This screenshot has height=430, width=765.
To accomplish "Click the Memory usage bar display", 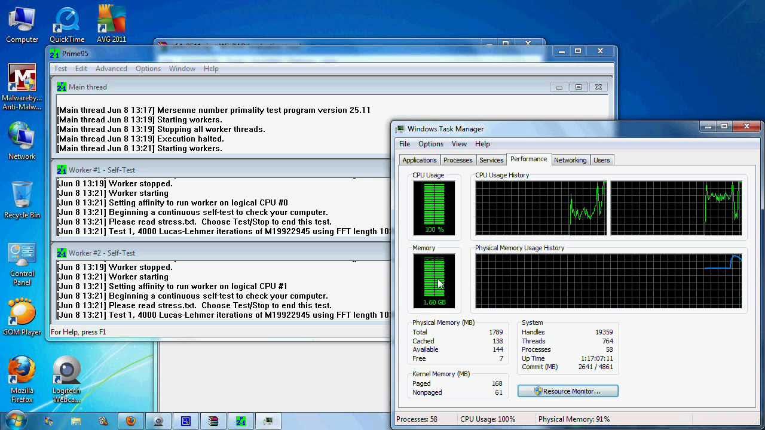I will click(434, 281).
